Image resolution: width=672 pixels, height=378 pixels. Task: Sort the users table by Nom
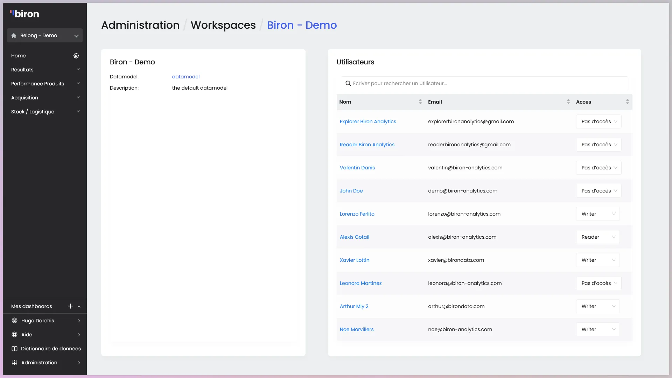(420, 102)
